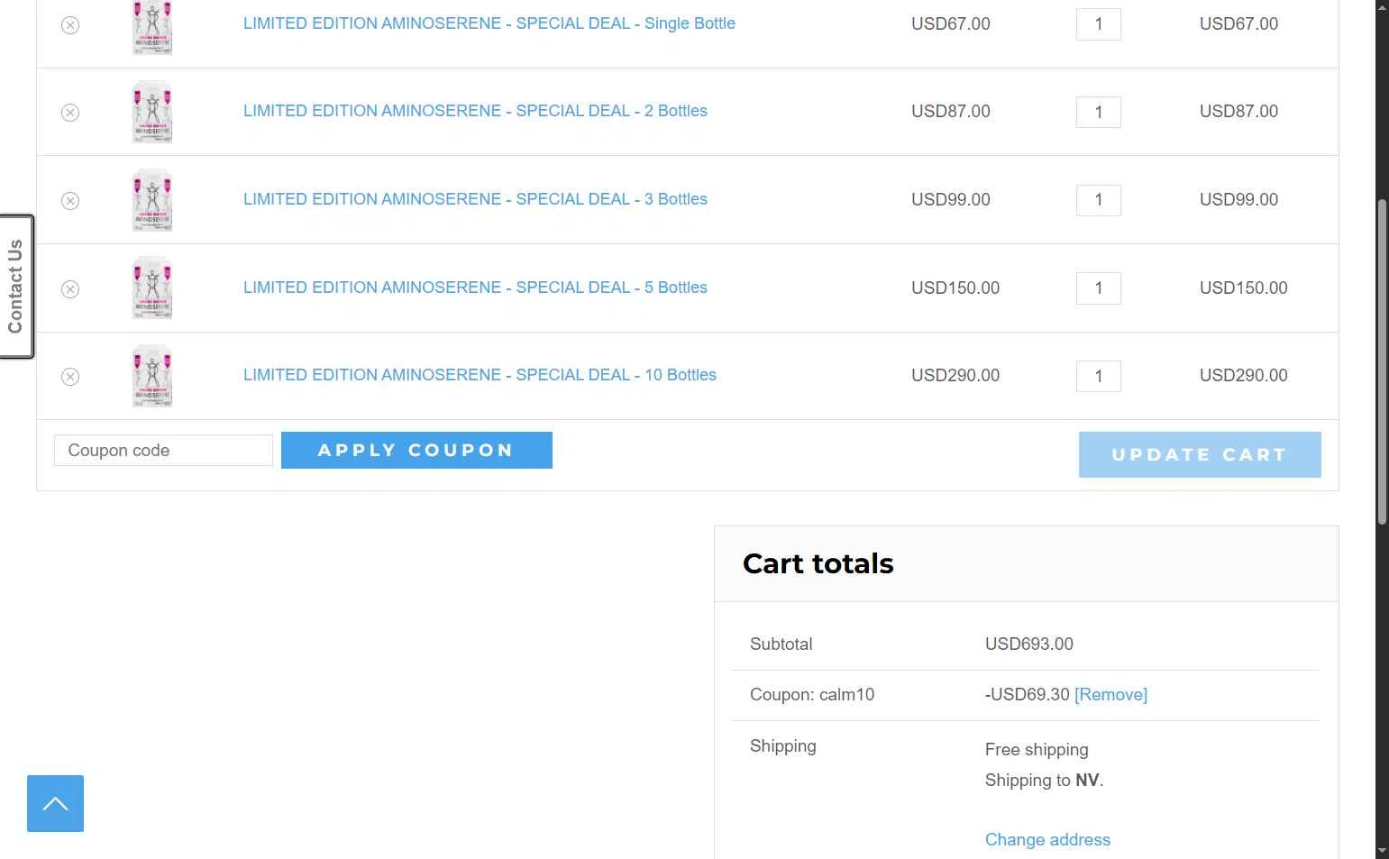1389x859 pixels.
Task: Open 5 Bottles product thumbnail
Action: coord(152,288)
